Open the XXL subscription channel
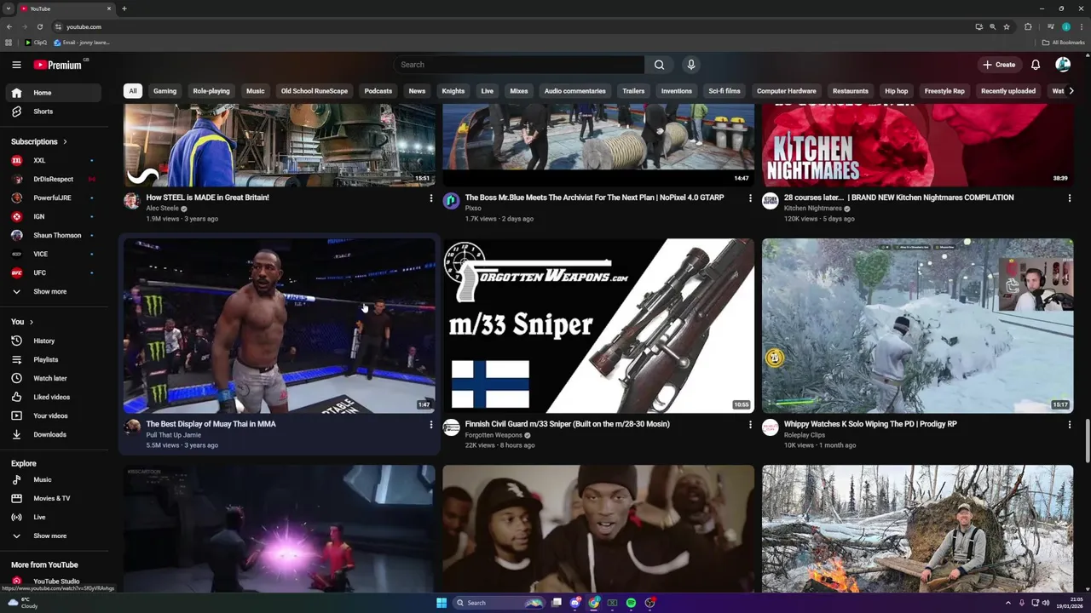The image size is (1091, 613). [53, 160]
